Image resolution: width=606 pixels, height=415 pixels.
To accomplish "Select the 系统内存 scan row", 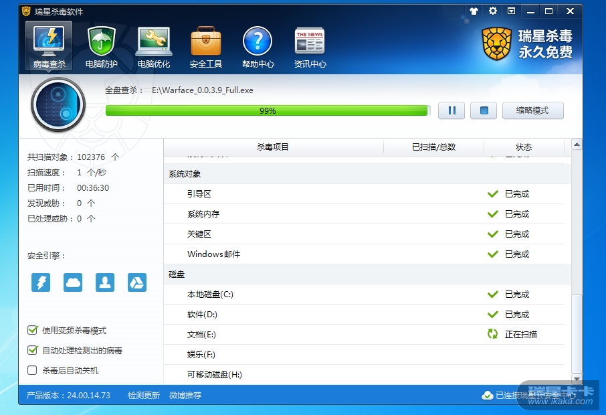I will [x=364, y=214].
